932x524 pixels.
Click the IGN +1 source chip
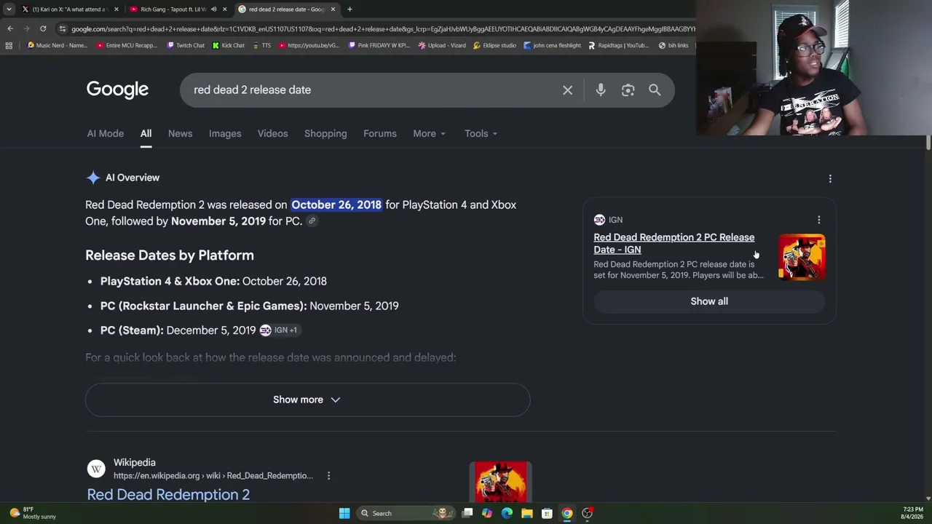pyautogui.click(x=279, y=330)
